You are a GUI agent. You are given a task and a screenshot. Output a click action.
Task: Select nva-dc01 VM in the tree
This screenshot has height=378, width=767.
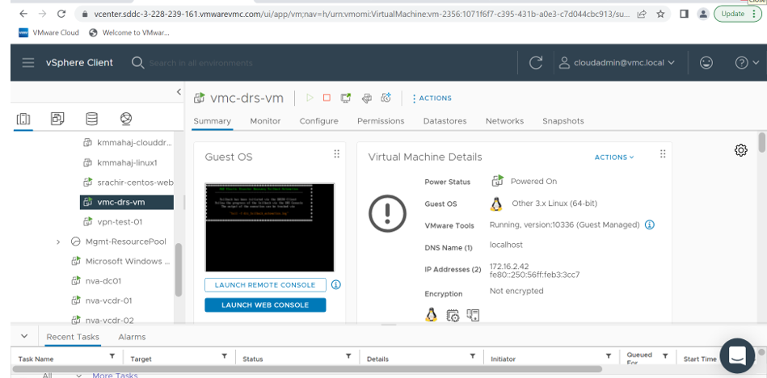[97, 281]
